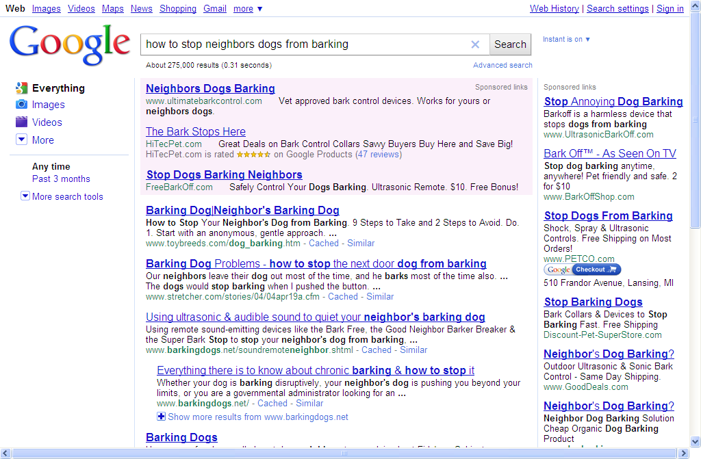Click the Google logo
The image size is (701, 459).
(x=70, y=44)
